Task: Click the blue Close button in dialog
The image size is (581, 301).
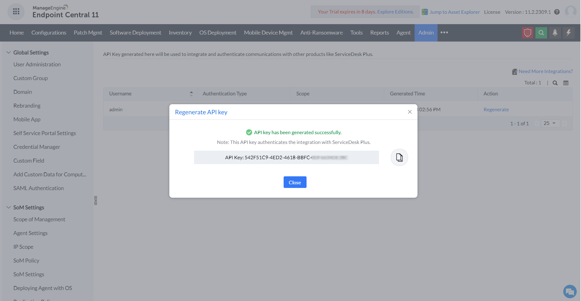Action: [x=295, y=182]
